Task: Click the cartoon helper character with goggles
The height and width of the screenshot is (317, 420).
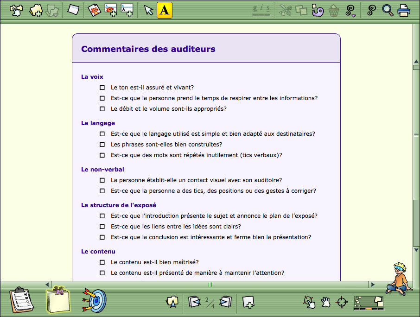Action: (400, 279)
